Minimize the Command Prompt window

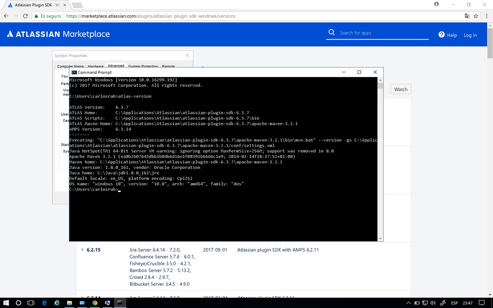(344, 72)
